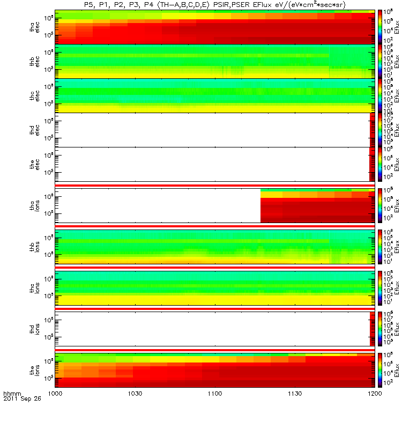
Task: Click the color bar beside thb ions panel
Action: coord(380,247)
